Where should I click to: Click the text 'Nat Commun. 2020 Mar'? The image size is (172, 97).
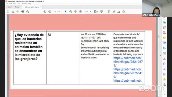pyautogui.click(x=94, y=34)
